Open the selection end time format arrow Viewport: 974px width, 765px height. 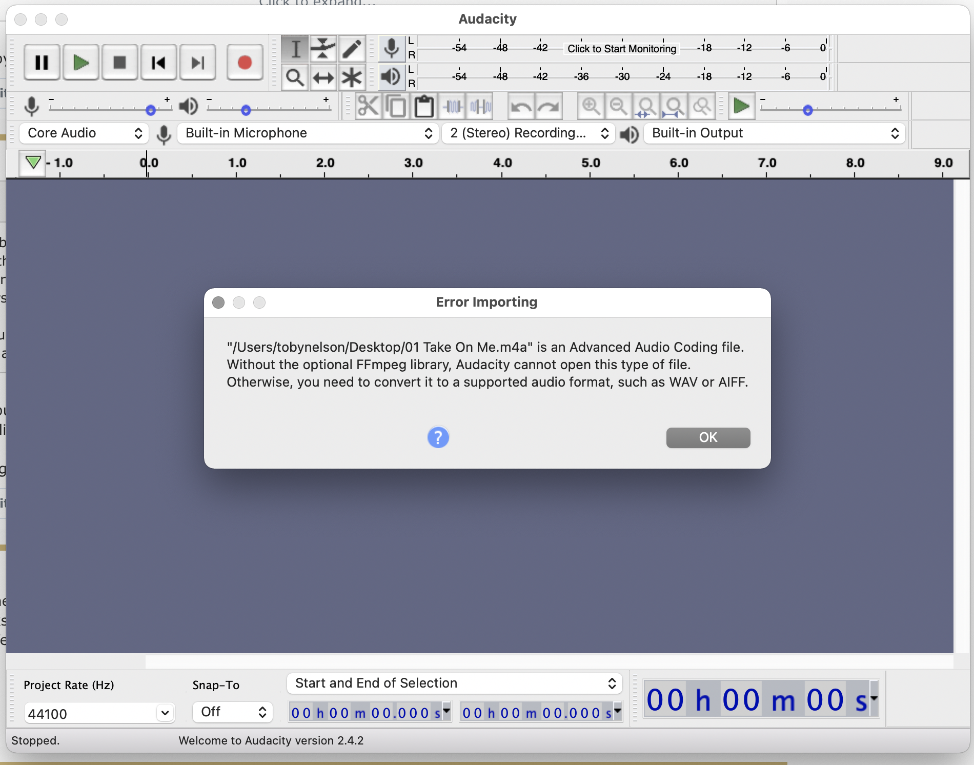[x=618, y=710]
